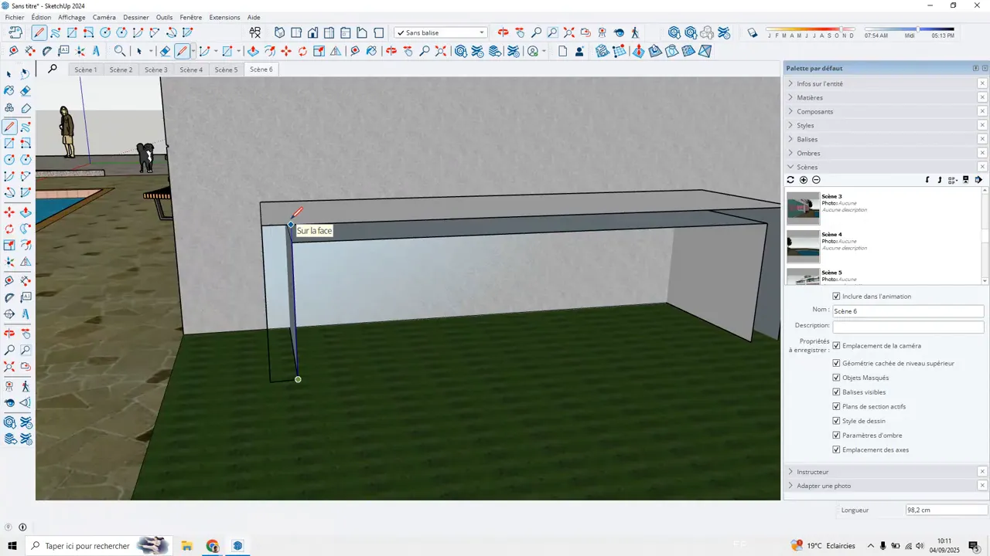
Task: Activate the Sandbox Smoove tool
Action: point(638,51)
